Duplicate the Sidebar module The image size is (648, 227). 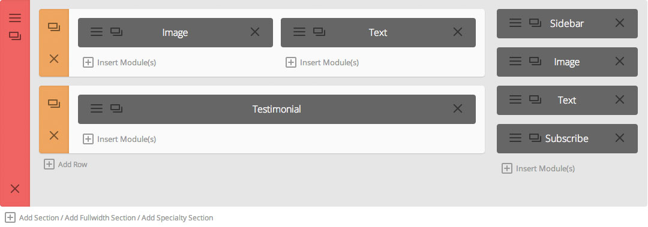(x=535, y=23)
